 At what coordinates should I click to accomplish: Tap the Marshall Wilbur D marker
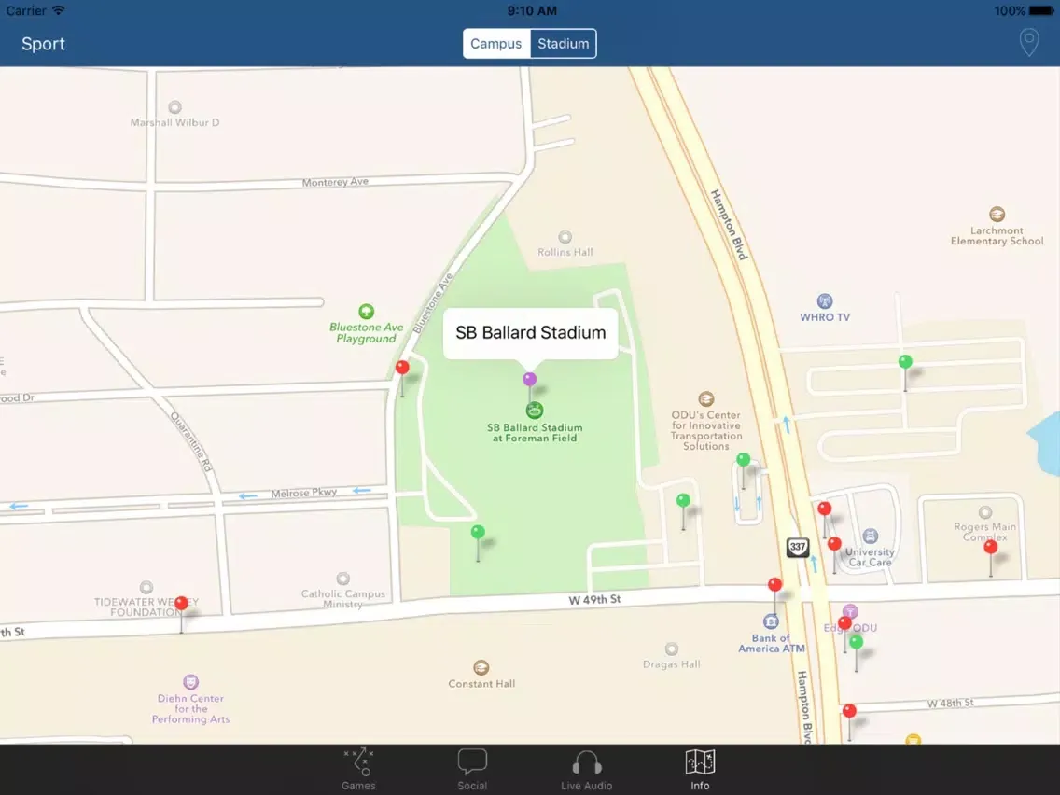click(x=175, y=106)
